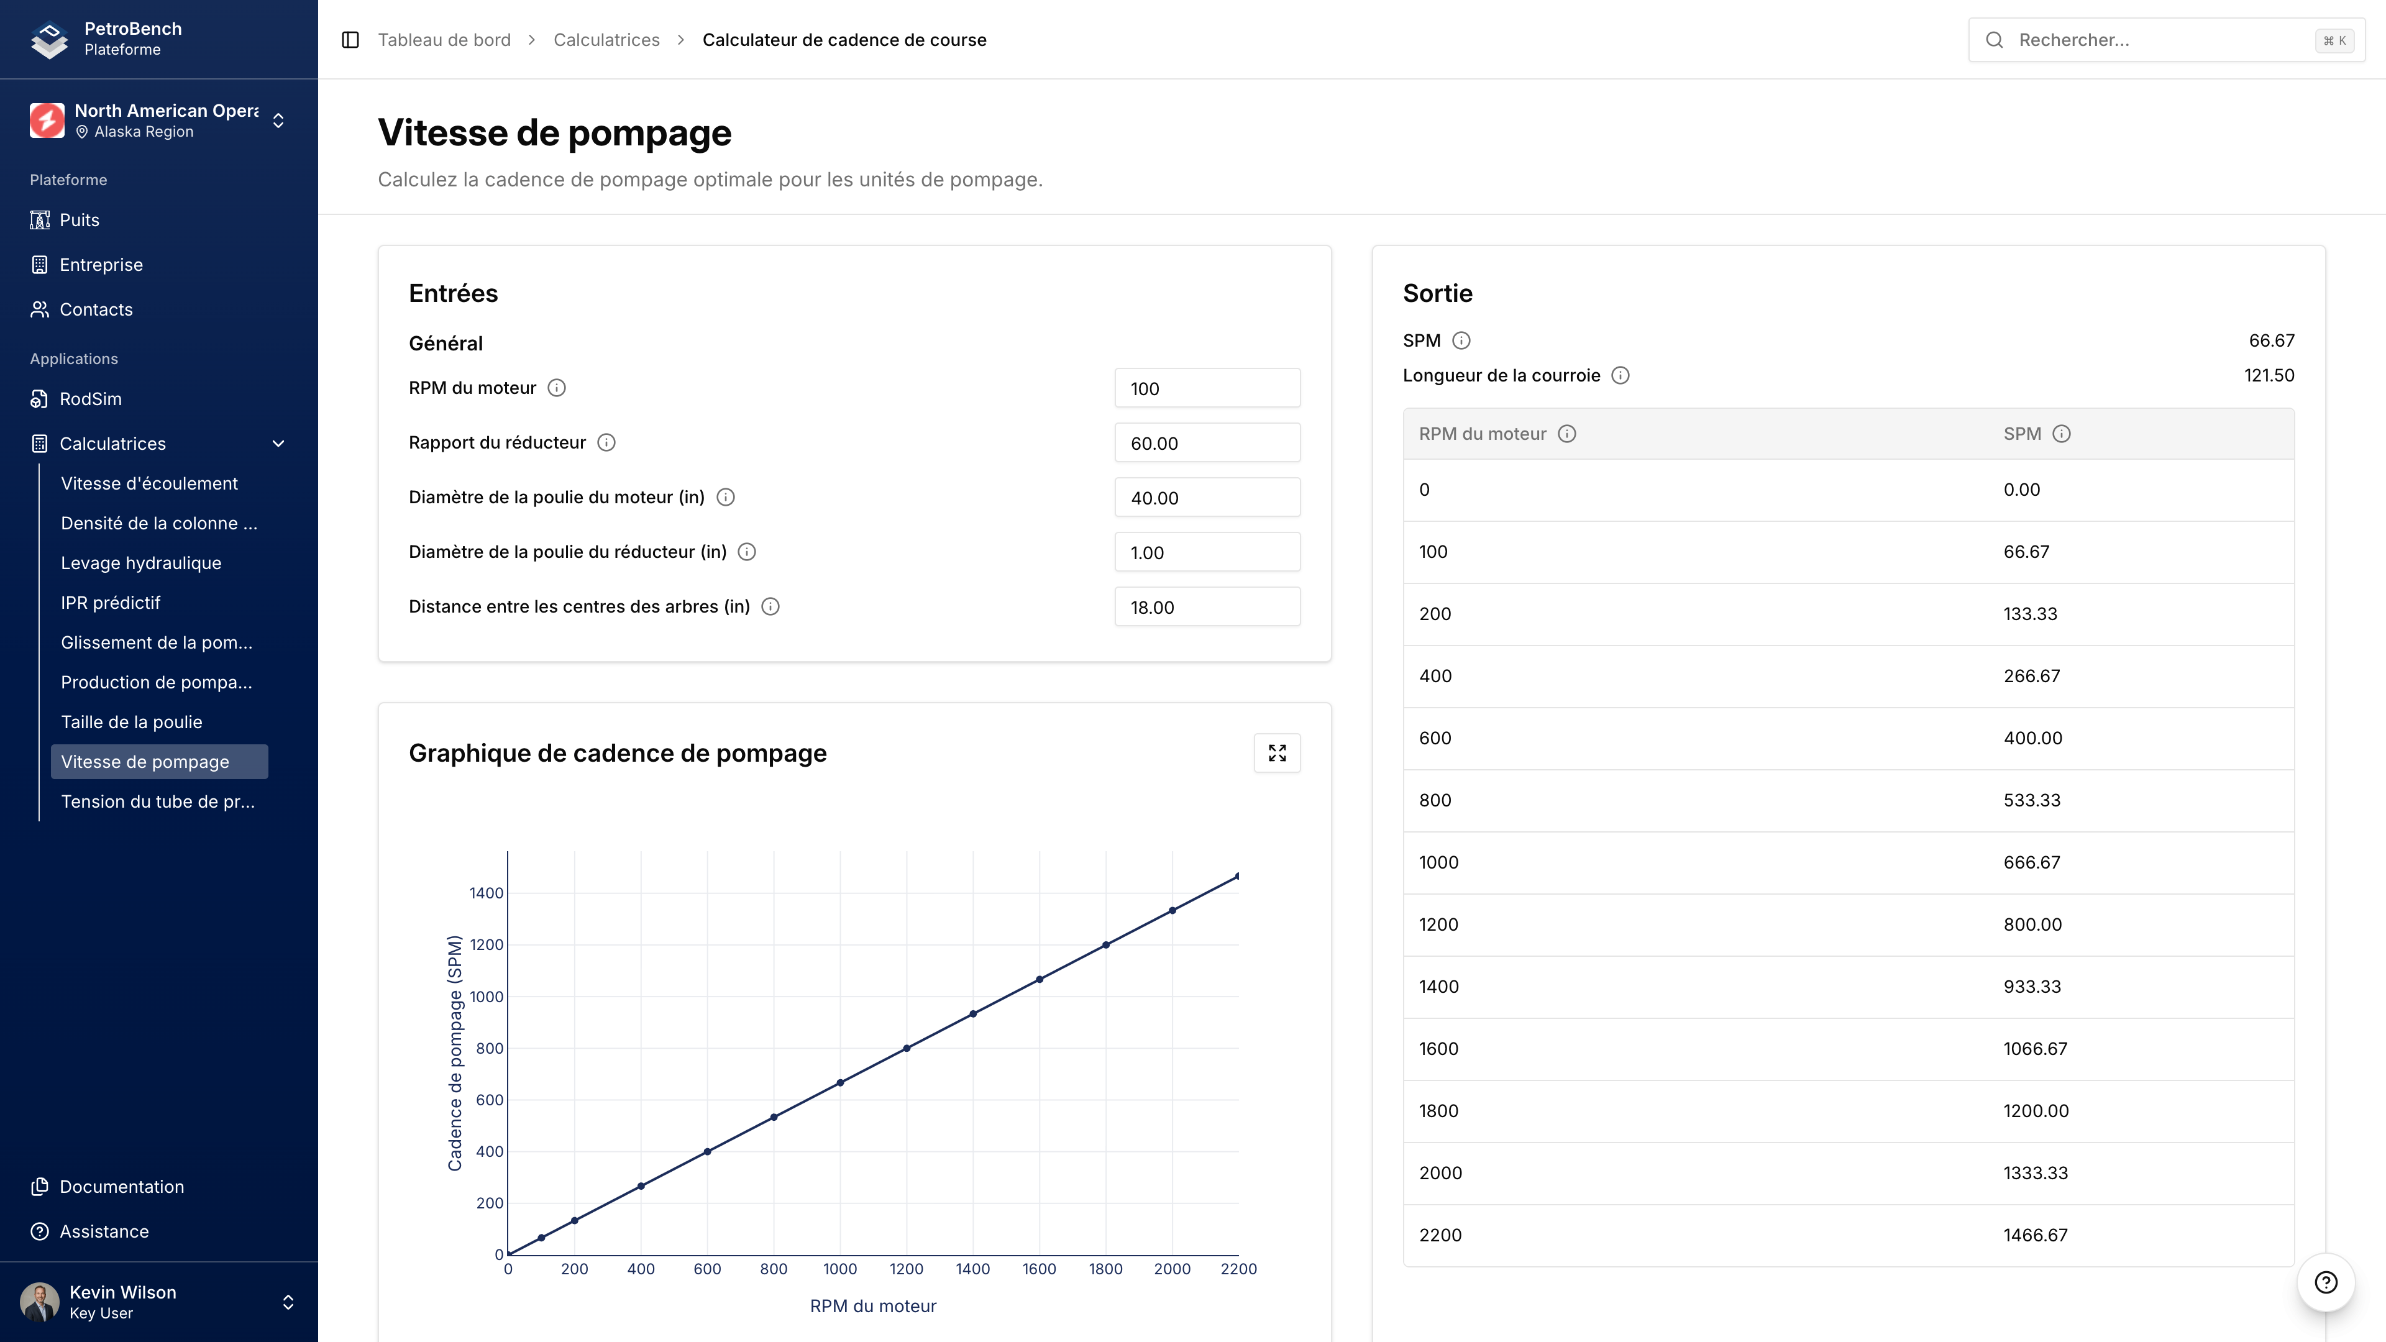Expand the pumping chart to fullscreen
Viewport: 2386px width, 1342px height.
1278,753
